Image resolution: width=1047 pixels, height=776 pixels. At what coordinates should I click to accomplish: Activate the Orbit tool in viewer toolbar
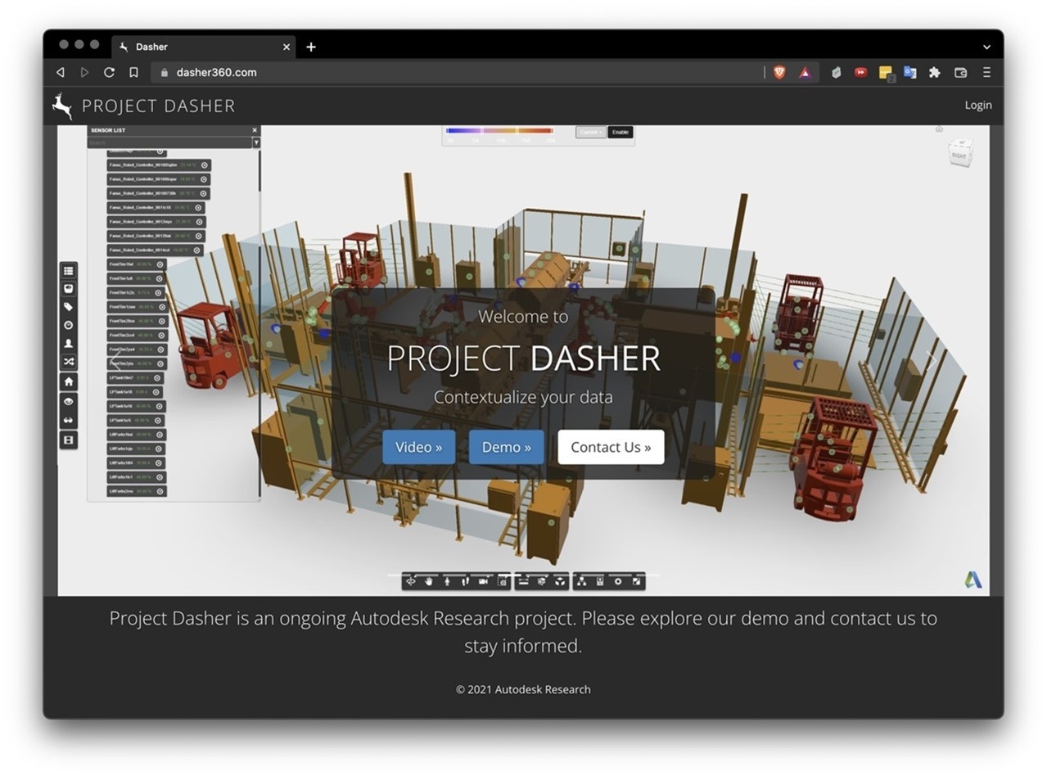410,581
